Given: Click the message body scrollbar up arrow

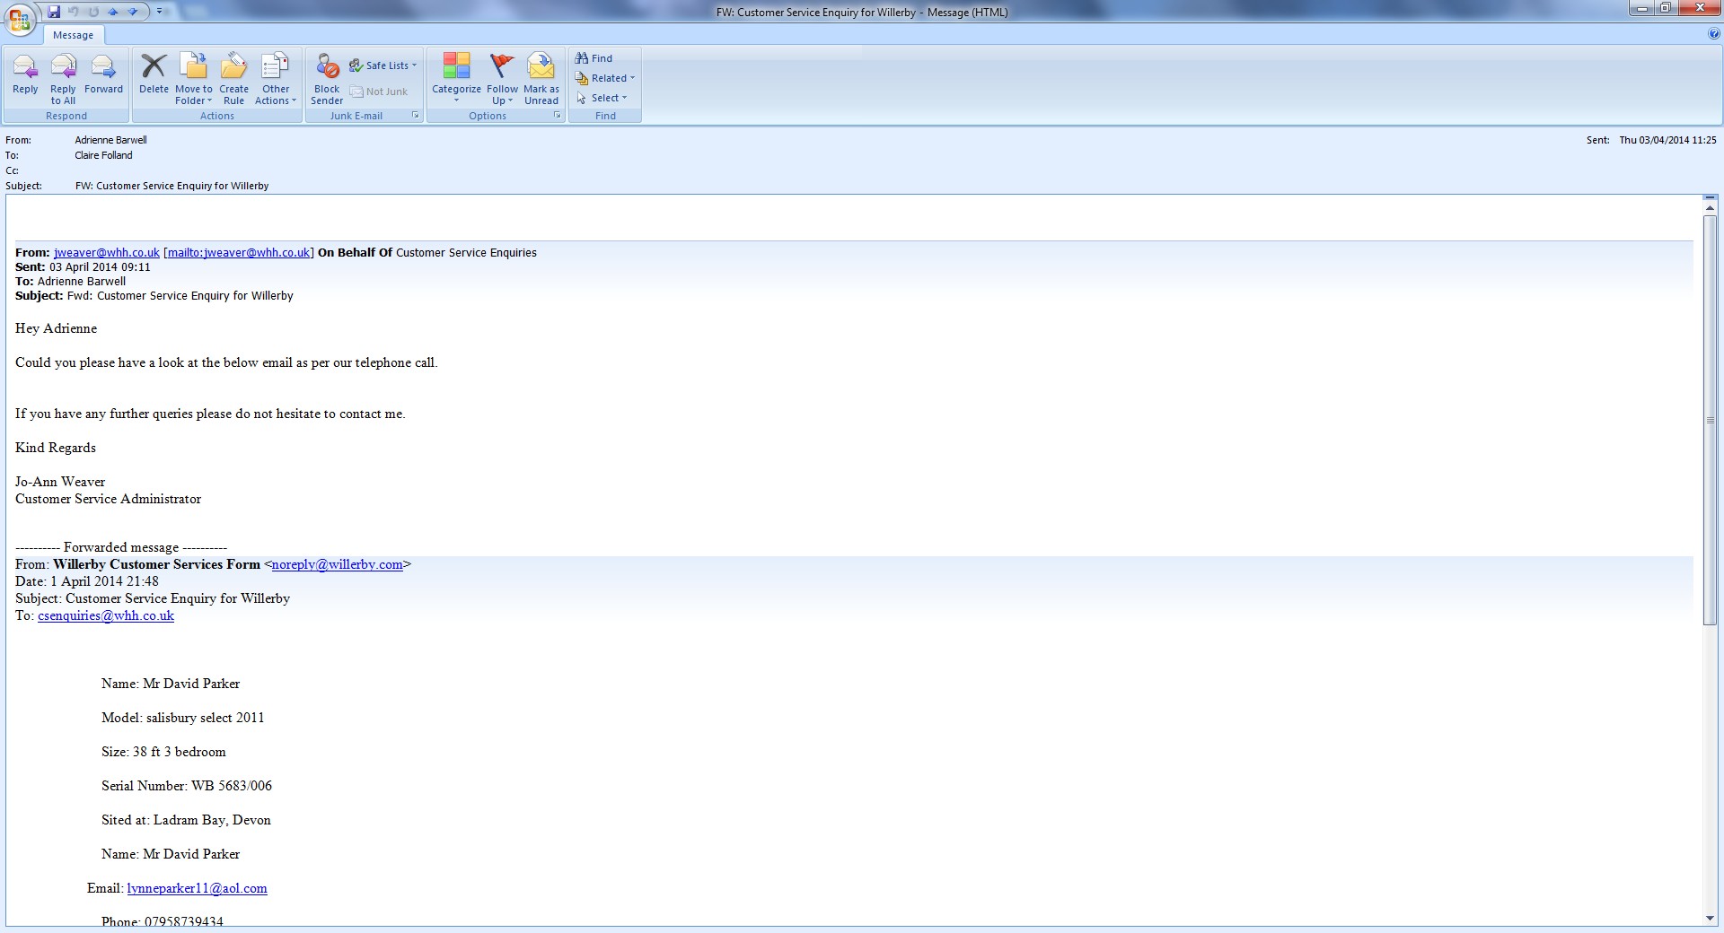Looking at the screenshot, I should click(x=1710, y=208).
